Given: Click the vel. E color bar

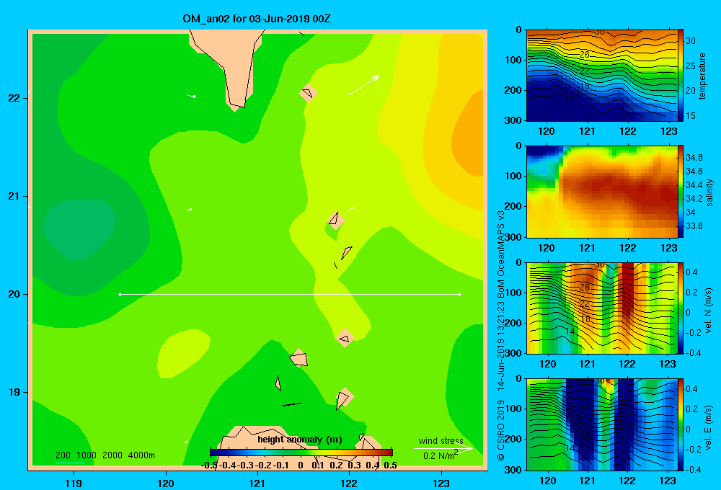Looking at the screenshot, I should coord(681,424).
